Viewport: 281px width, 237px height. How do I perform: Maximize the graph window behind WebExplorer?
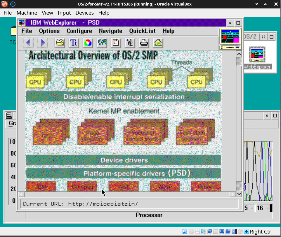click(x=275, y=115)
